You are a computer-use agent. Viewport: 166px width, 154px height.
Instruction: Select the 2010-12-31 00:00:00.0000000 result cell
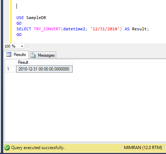(44, 69)
